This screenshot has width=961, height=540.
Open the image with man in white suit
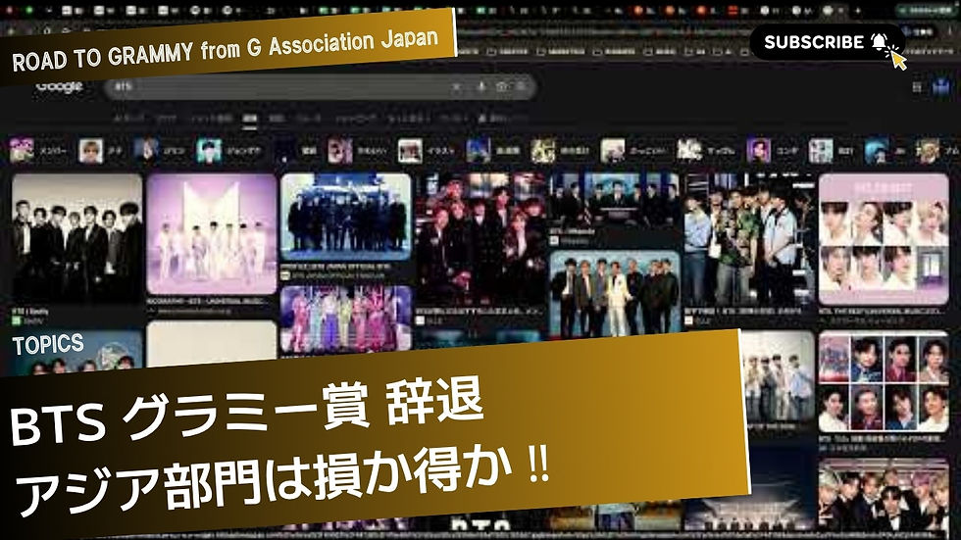pos(615,294)
